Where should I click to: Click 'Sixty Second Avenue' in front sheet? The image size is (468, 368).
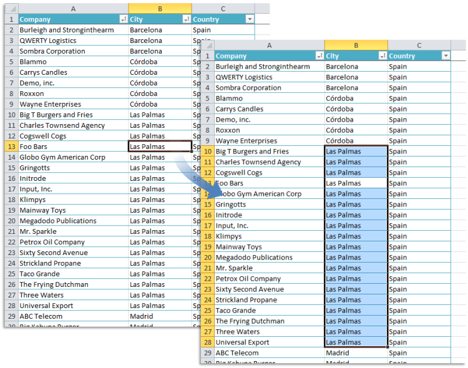[269, 289]
